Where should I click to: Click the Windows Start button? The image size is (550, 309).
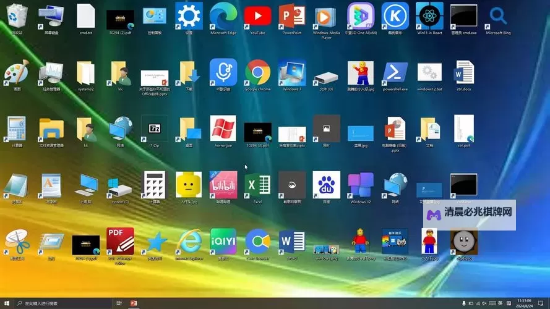tap(6, 303)
